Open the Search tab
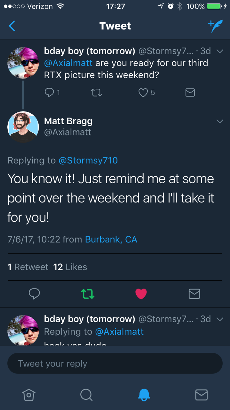 pyautogui.click(x=86, y=395)
